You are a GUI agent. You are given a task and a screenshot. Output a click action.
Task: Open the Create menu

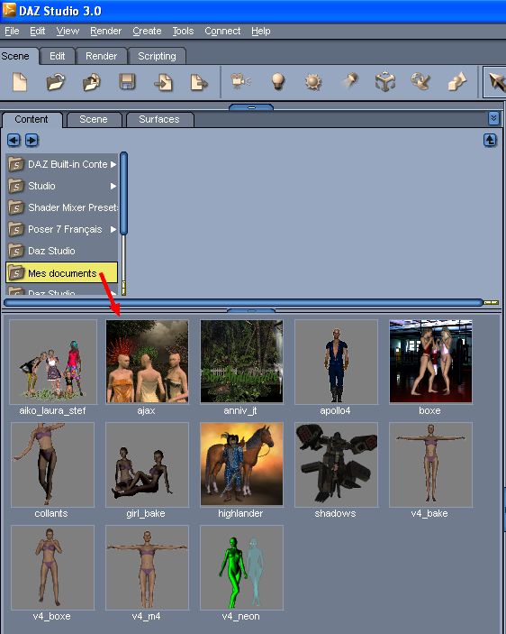147,32
